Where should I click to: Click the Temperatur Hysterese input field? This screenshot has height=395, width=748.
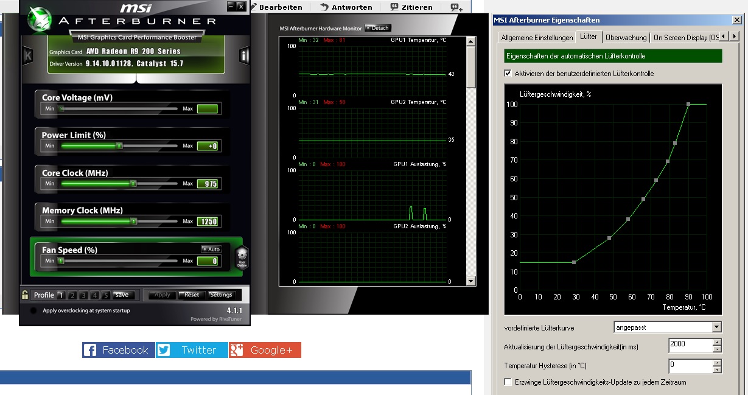coord(690,366)
